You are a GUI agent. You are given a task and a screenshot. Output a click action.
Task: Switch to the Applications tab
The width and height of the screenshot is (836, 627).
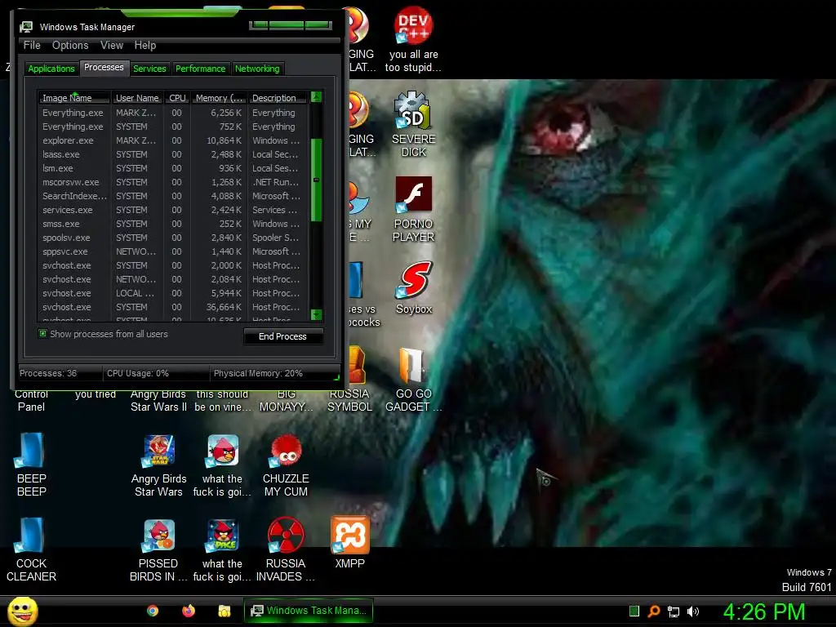tap(51, 69)
